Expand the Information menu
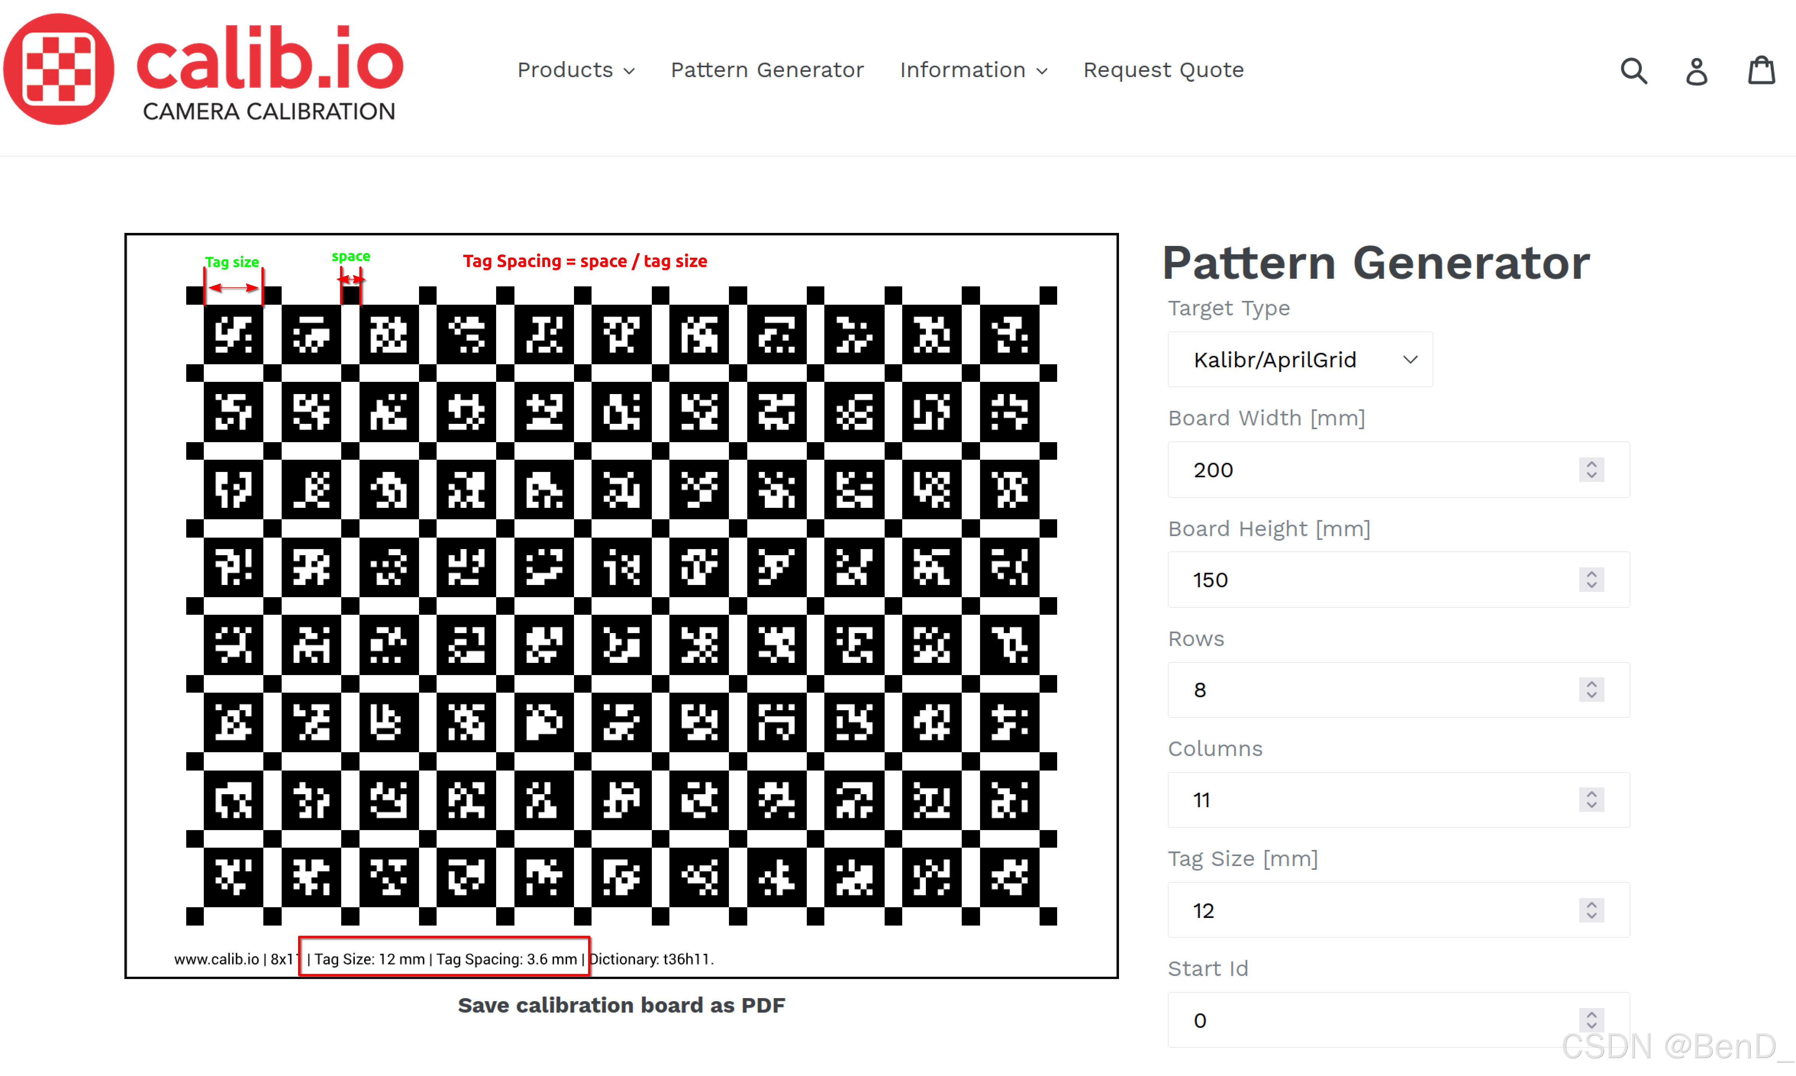Viewport: 1796px width, 1076px height. click(974, 69)
